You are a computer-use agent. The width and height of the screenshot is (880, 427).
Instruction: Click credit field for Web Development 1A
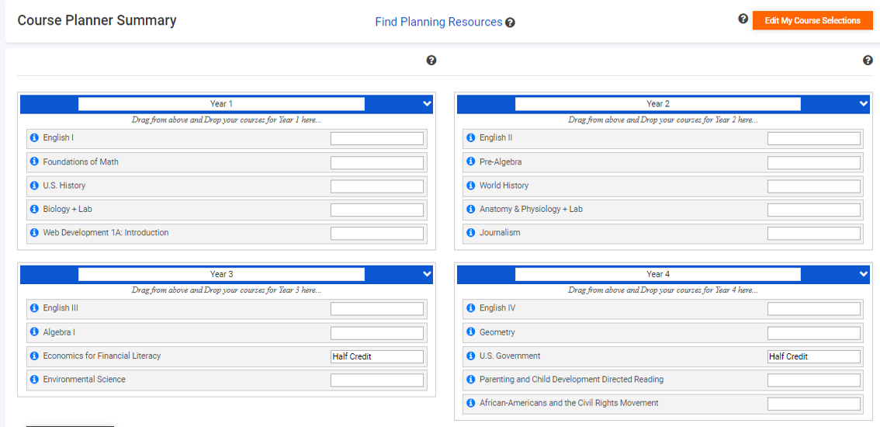coord(377,233)
